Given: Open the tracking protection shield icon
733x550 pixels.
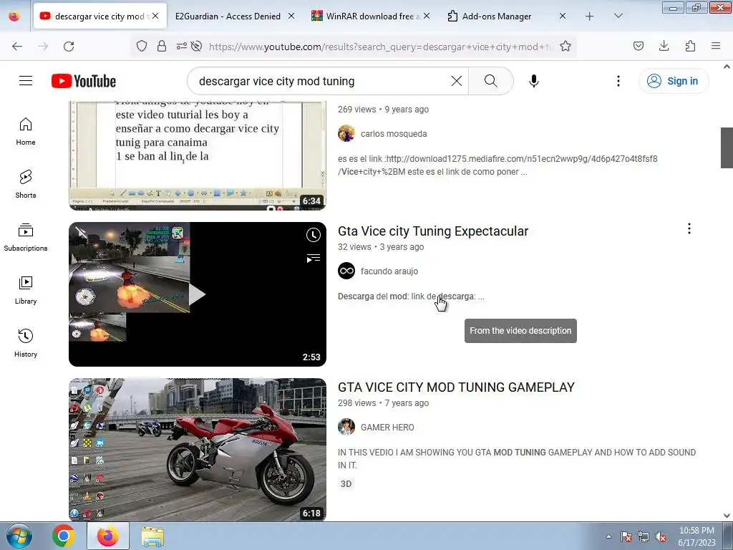Looking at the screenshot, I should pyautogui.click(x=142, y=46).
